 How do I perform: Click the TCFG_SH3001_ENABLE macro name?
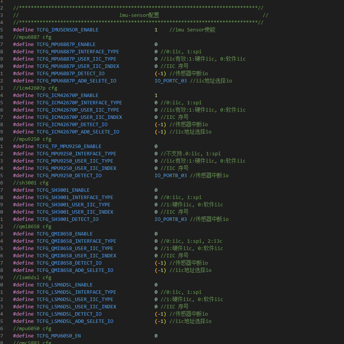[x=63, y=190]
